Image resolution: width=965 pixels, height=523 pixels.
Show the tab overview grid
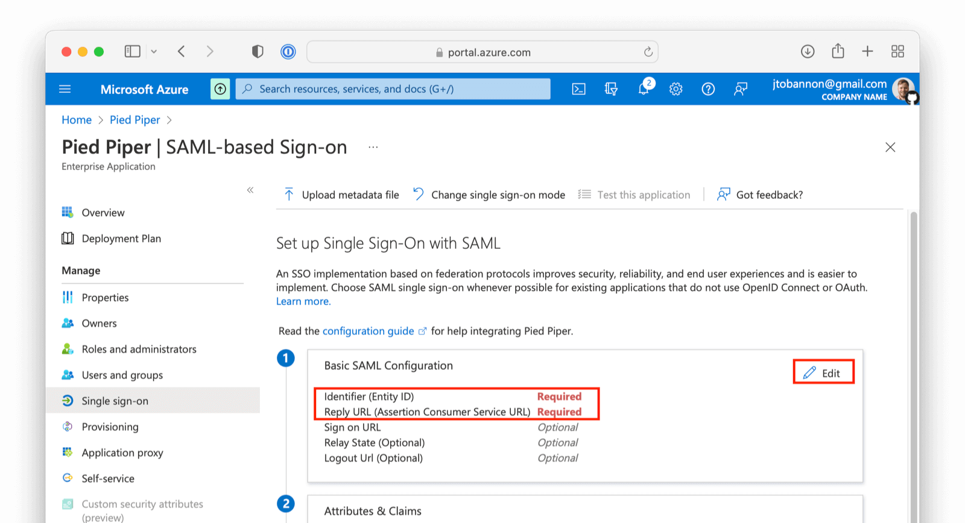coord(897,52)
